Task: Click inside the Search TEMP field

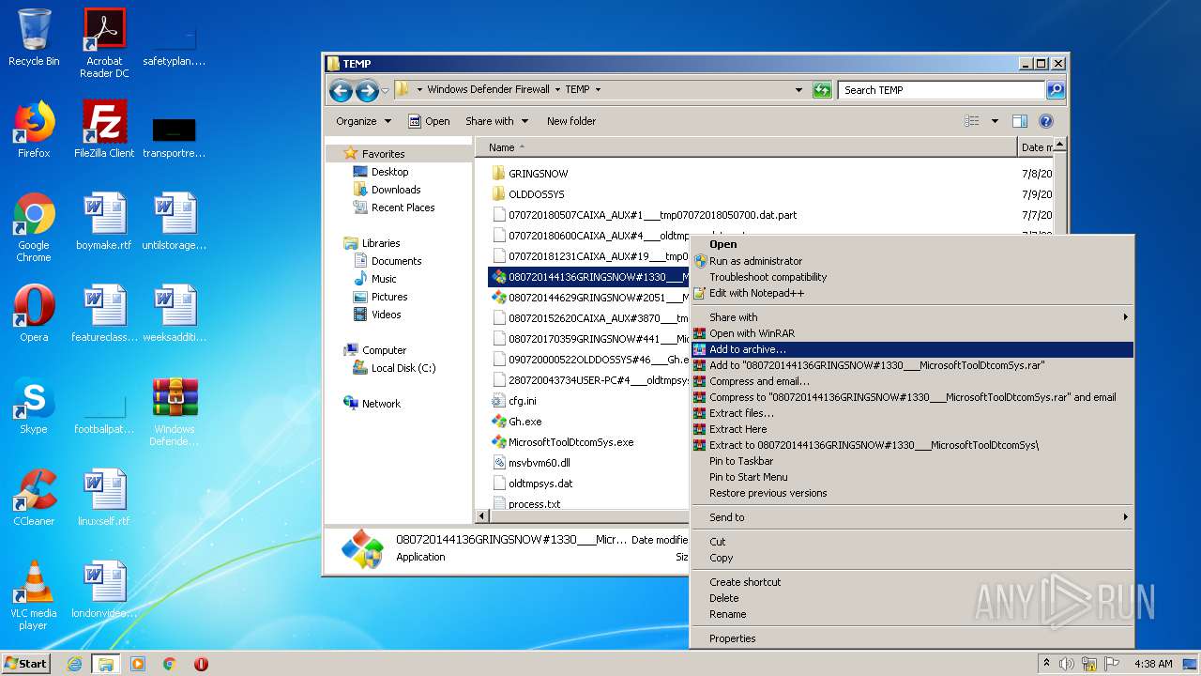Action: click(941, 90)
